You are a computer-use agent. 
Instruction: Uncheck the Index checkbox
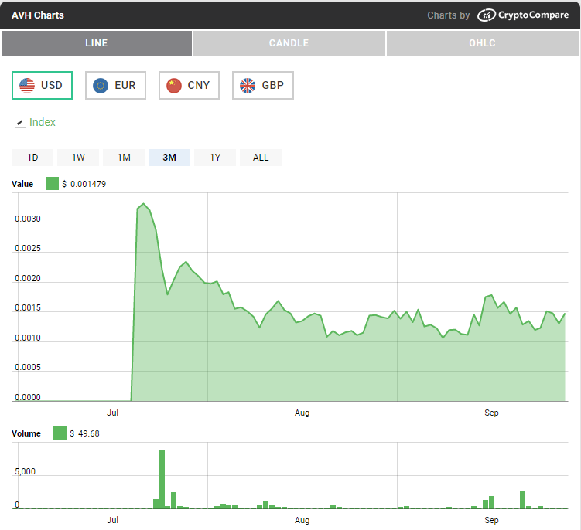coord(20,123)
